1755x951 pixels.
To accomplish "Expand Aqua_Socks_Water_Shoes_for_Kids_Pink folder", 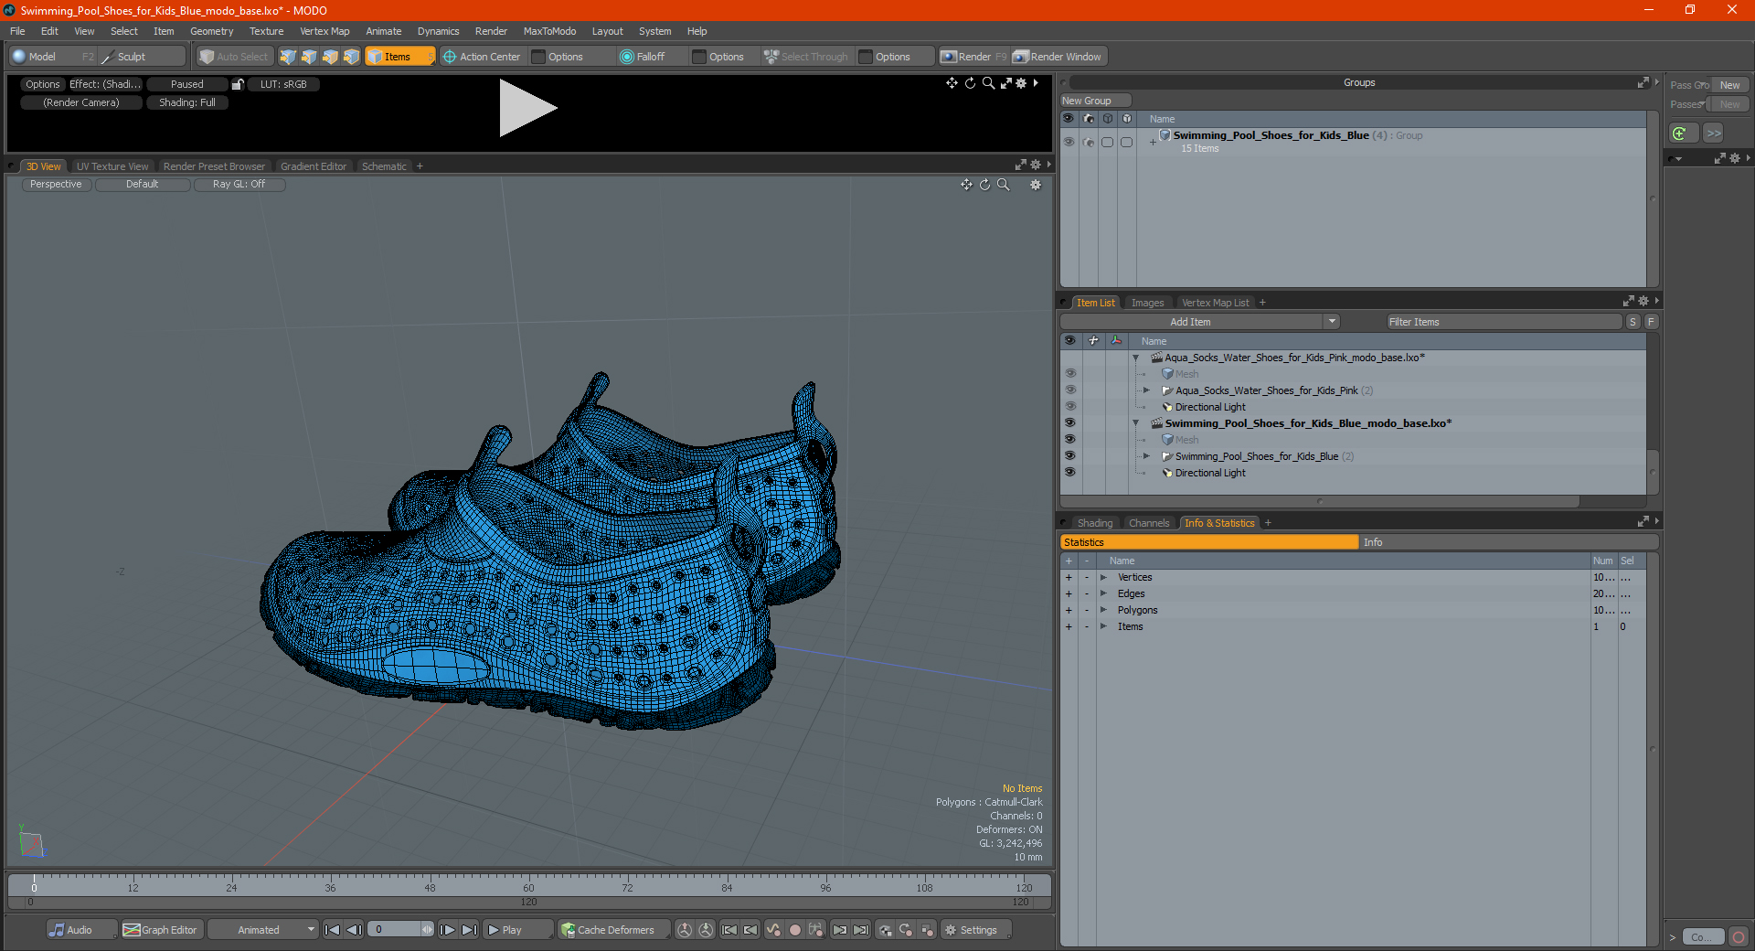I will click(1147, 390).
